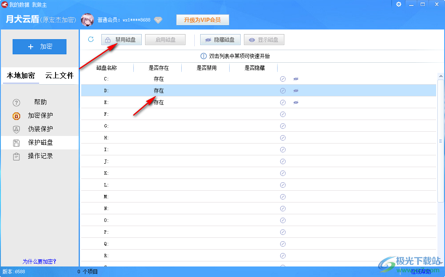Click disable icon for drive Q:
This screenshot has height=277, width=445.
(x=283, y=244)
